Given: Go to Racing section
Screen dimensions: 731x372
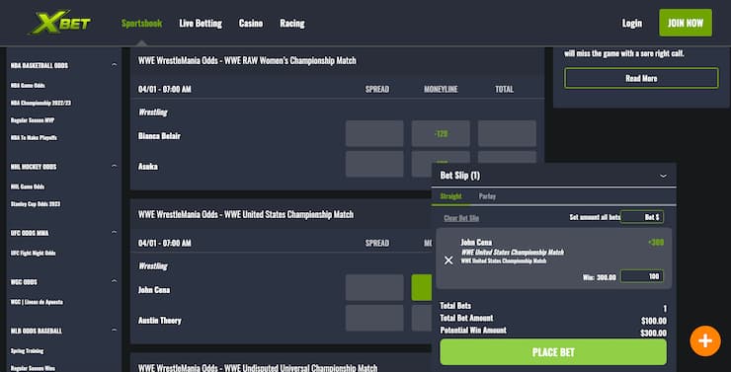Looking at the screenshot, I should point(292,24).
